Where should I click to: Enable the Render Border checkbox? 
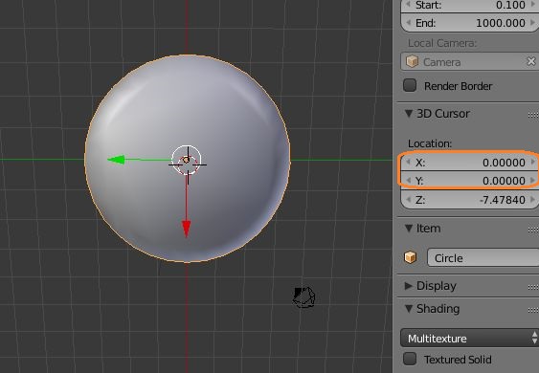[x=410, y=85]
